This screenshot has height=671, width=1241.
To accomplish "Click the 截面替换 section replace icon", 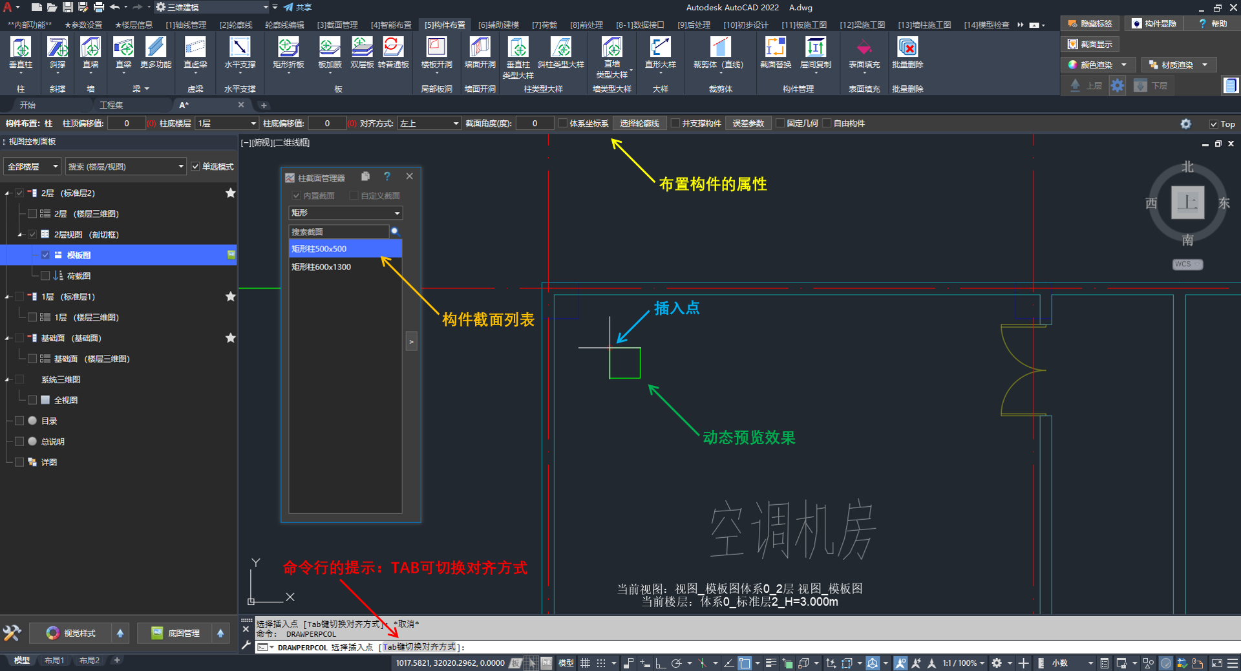I will click(x=776, y=48).
